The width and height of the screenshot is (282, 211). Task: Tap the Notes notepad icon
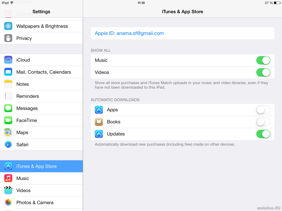pyautogui.click(x=8, y=84)
